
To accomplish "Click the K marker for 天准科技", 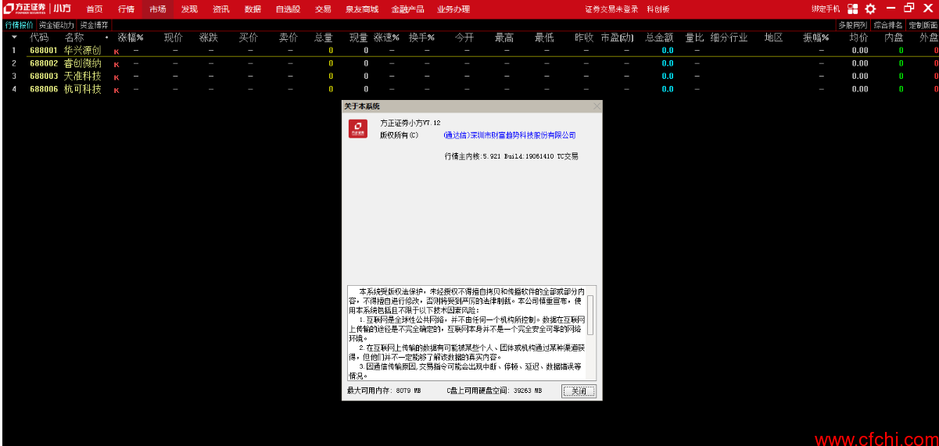I will (x=116, y=77).
